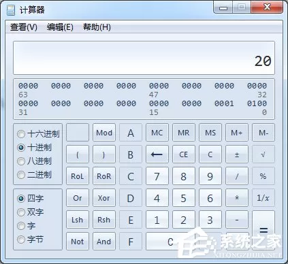Click the plus-minus sign button

coord(237,154)
